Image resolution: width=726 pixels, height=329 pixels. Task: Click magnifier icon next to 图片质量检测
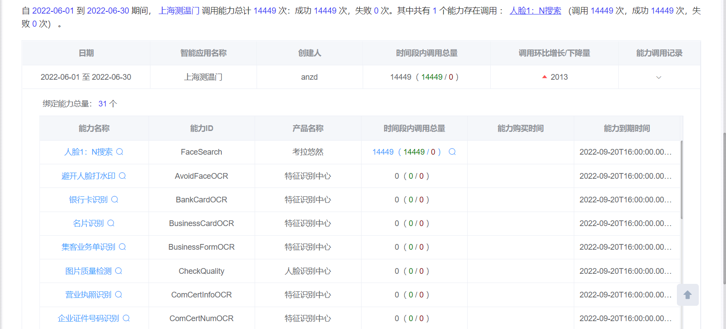(x=118, y=271)
